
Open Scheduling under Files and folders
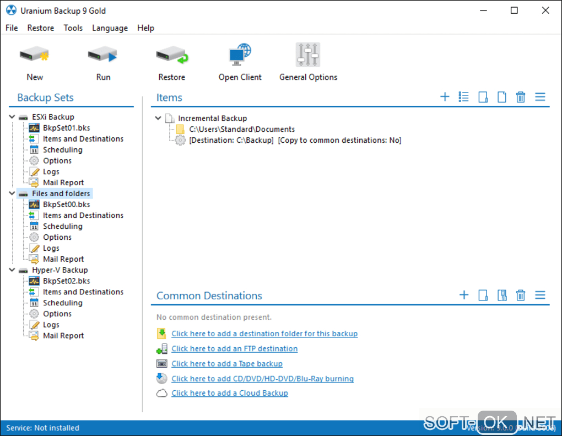point(63,226)
